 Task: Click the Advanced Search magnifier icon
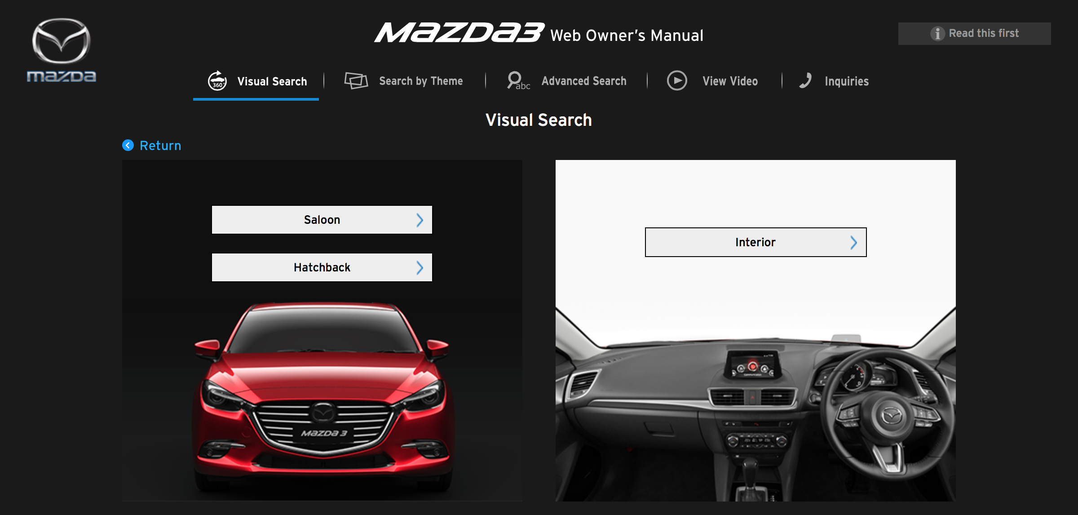click(x=516, y=80)
